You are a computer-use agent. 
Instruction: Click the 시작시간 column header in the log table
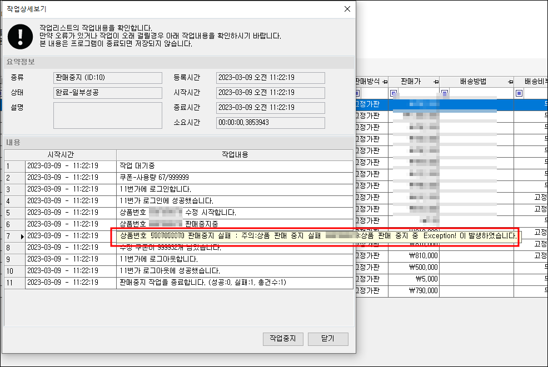(61, 155)
